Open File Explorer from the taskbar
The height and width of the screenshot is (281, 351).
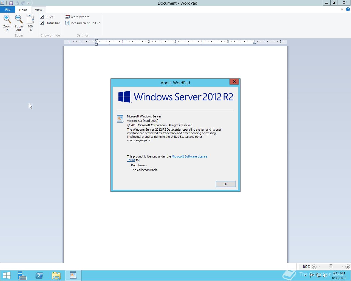56,276
